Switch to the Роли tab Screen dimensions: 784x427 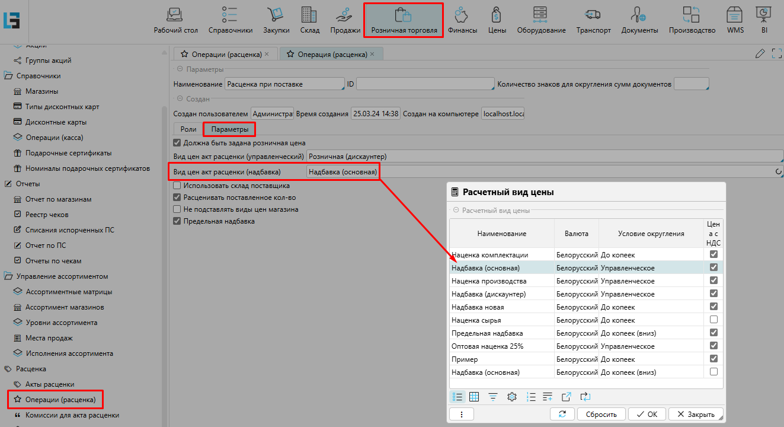(188, 129)
